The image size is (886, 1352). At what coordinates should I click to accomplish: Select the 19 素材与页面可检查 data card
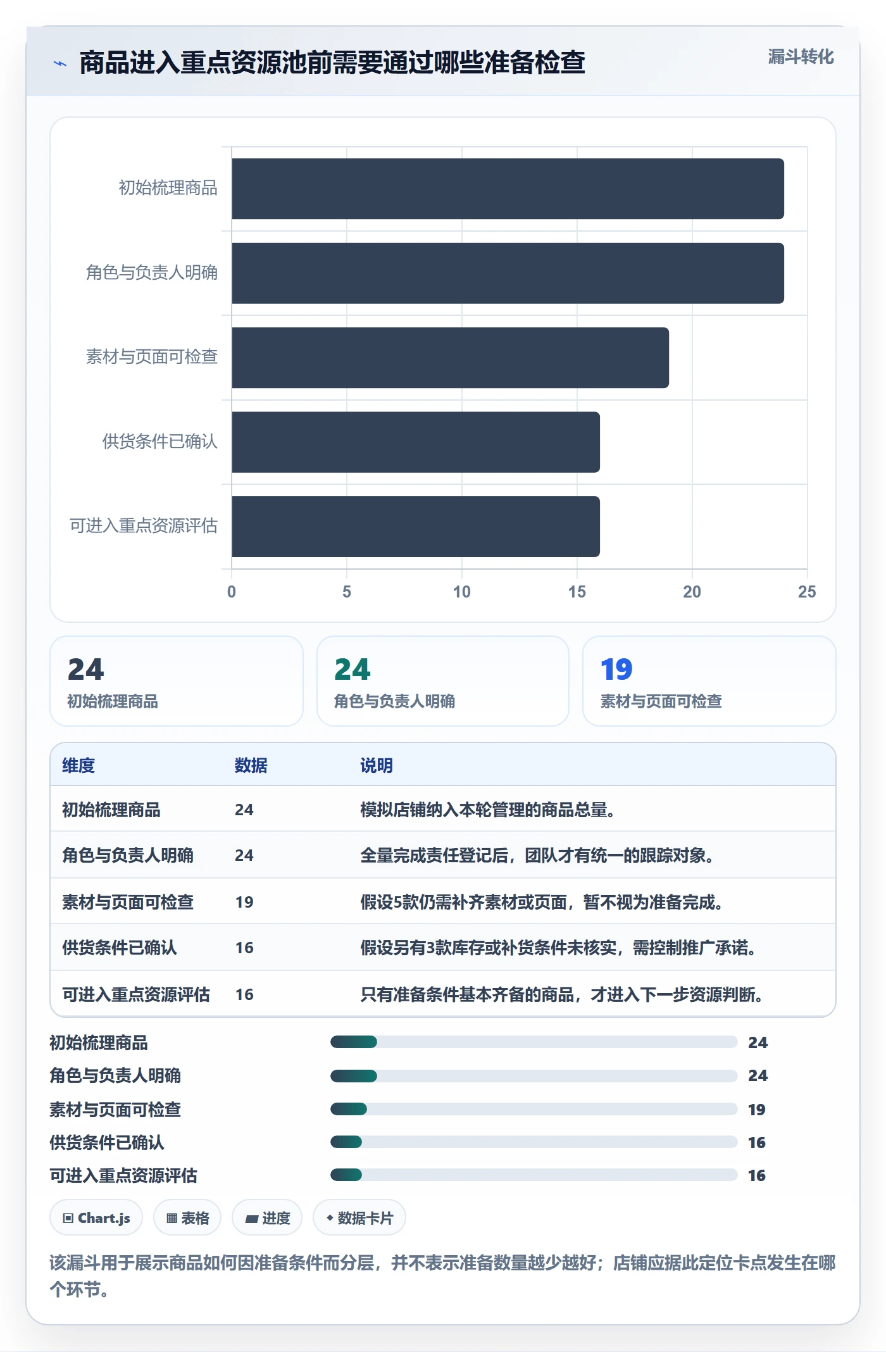pyautogui.click(x=709, y=681)
